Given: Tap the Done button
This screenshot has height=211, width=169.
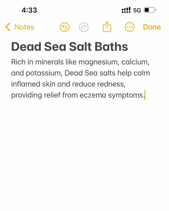Looking at the screenshot, I should [x=152, y=27].
